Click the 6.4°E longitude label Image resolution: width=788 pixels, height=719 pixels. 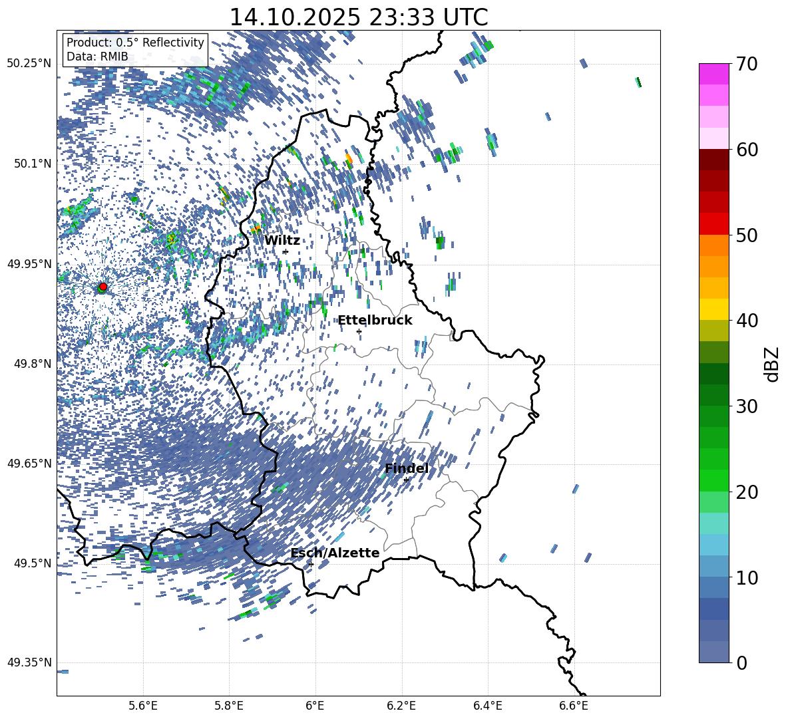tap(487, 706)
